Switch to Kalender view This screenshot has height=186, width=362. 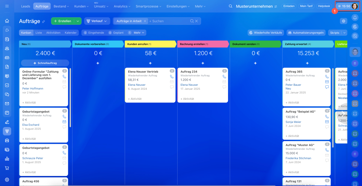pos(71,33)
